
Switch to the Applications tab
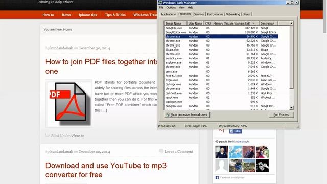(168, 14)
